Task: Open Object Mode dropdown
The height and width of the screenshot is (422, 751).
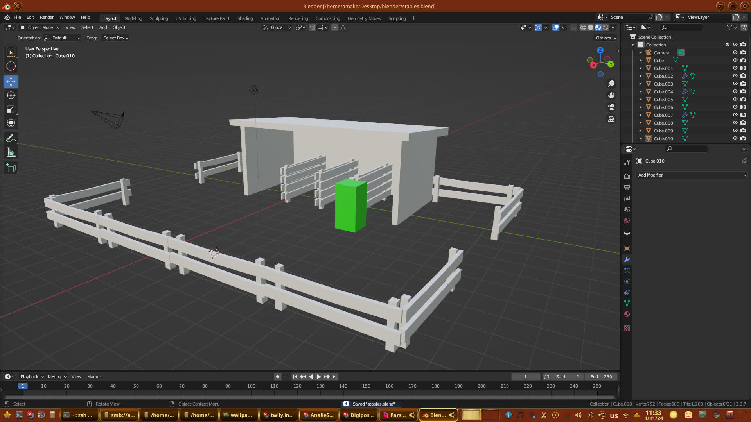Action: [x=40, y=27]
